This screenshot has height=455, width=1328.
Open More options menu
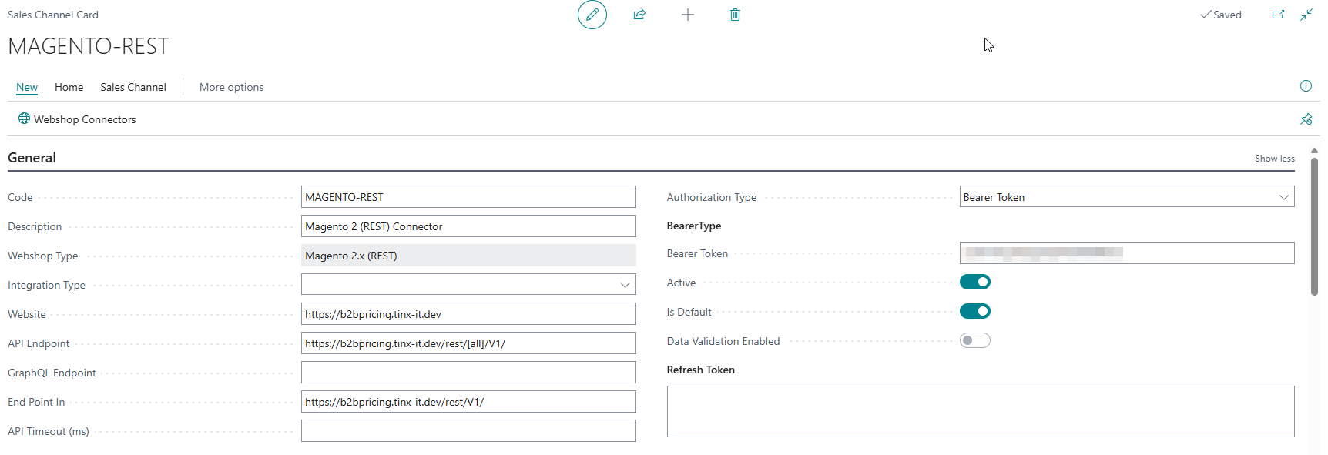point(231,87)
